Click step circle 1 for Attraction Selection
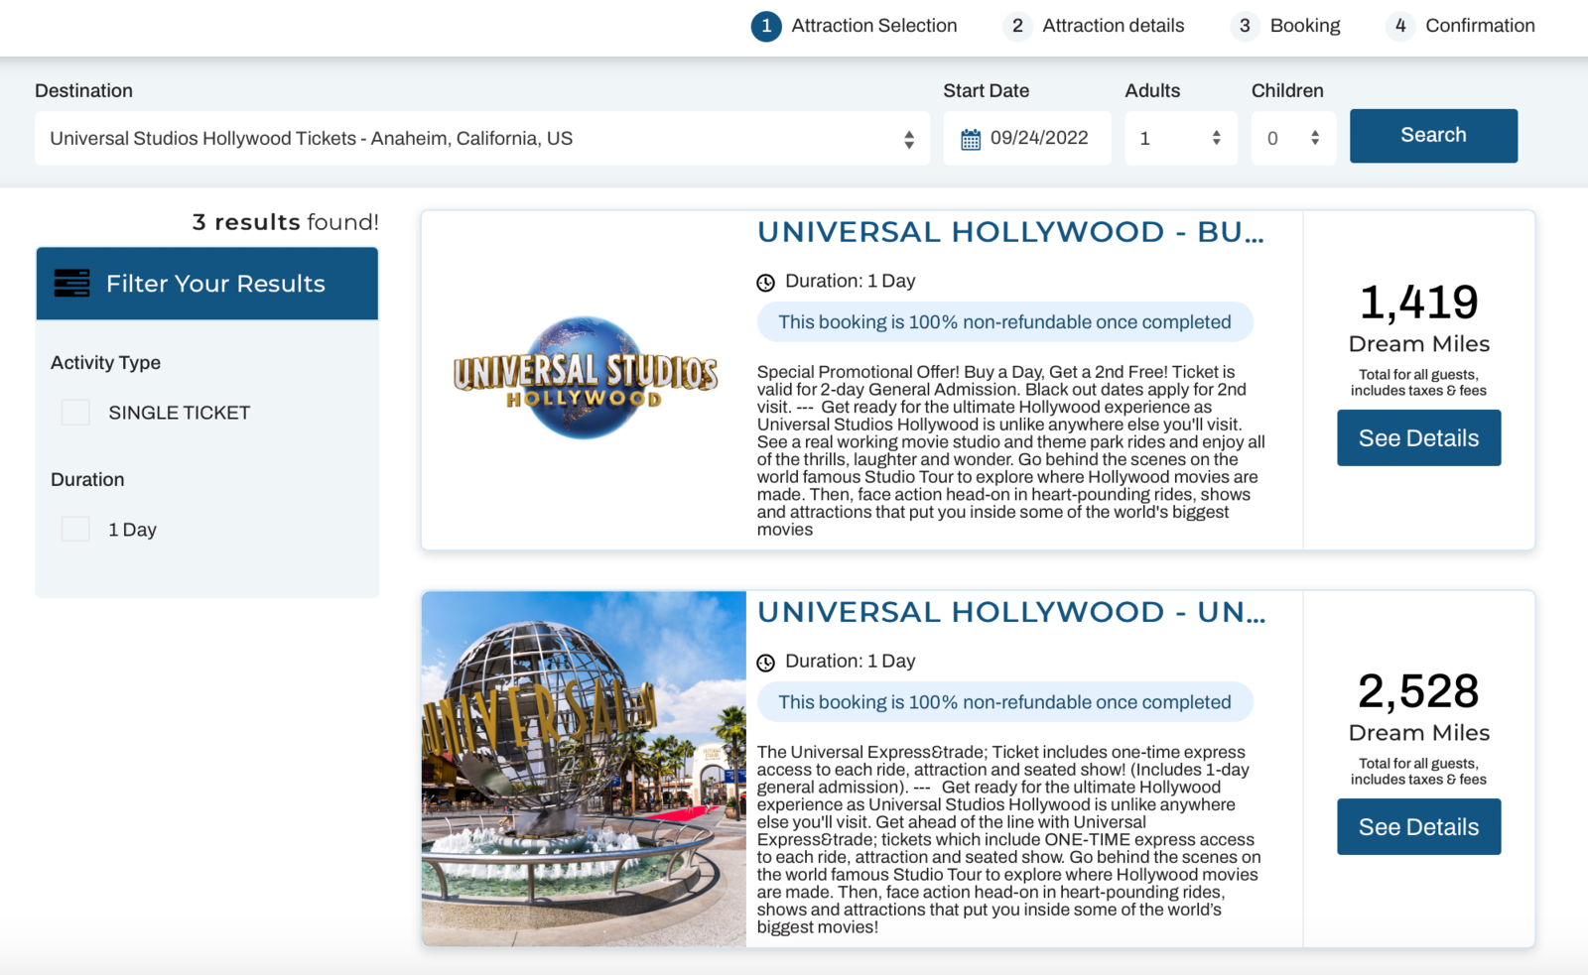 tap(764, 27)
